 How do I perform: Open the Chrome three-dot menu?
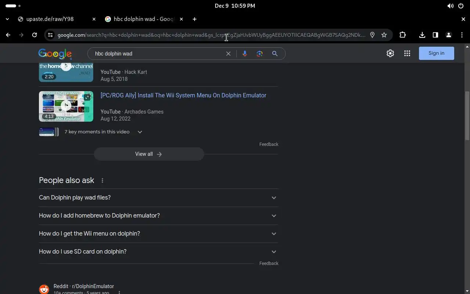(x=462, y=35)
